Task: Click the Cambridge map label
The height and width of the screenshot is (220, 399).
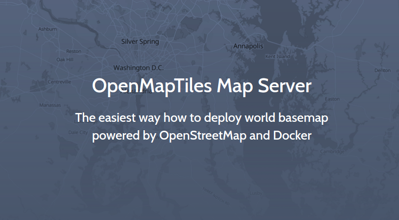Action: (332, 151)
